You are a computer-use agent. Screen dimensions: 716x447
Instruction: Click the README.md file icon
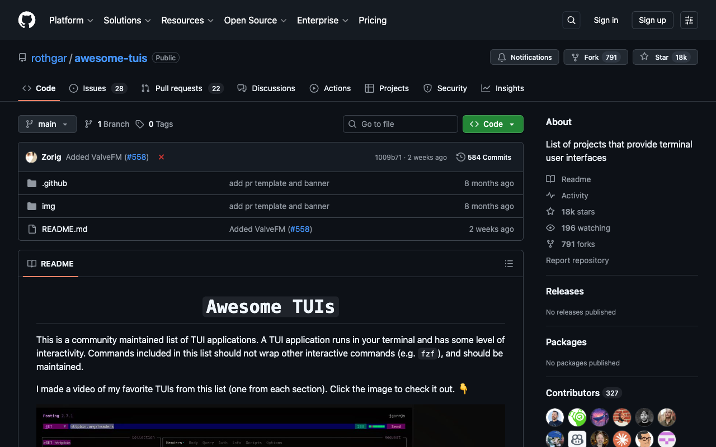32,229
